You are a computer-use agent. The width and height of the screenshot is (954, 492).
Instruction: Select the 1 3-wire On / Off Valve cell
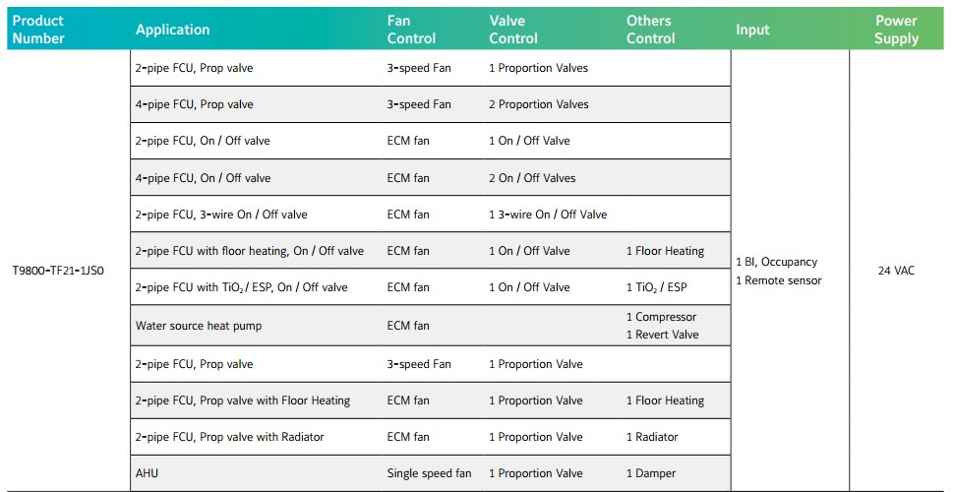[547, 215]
